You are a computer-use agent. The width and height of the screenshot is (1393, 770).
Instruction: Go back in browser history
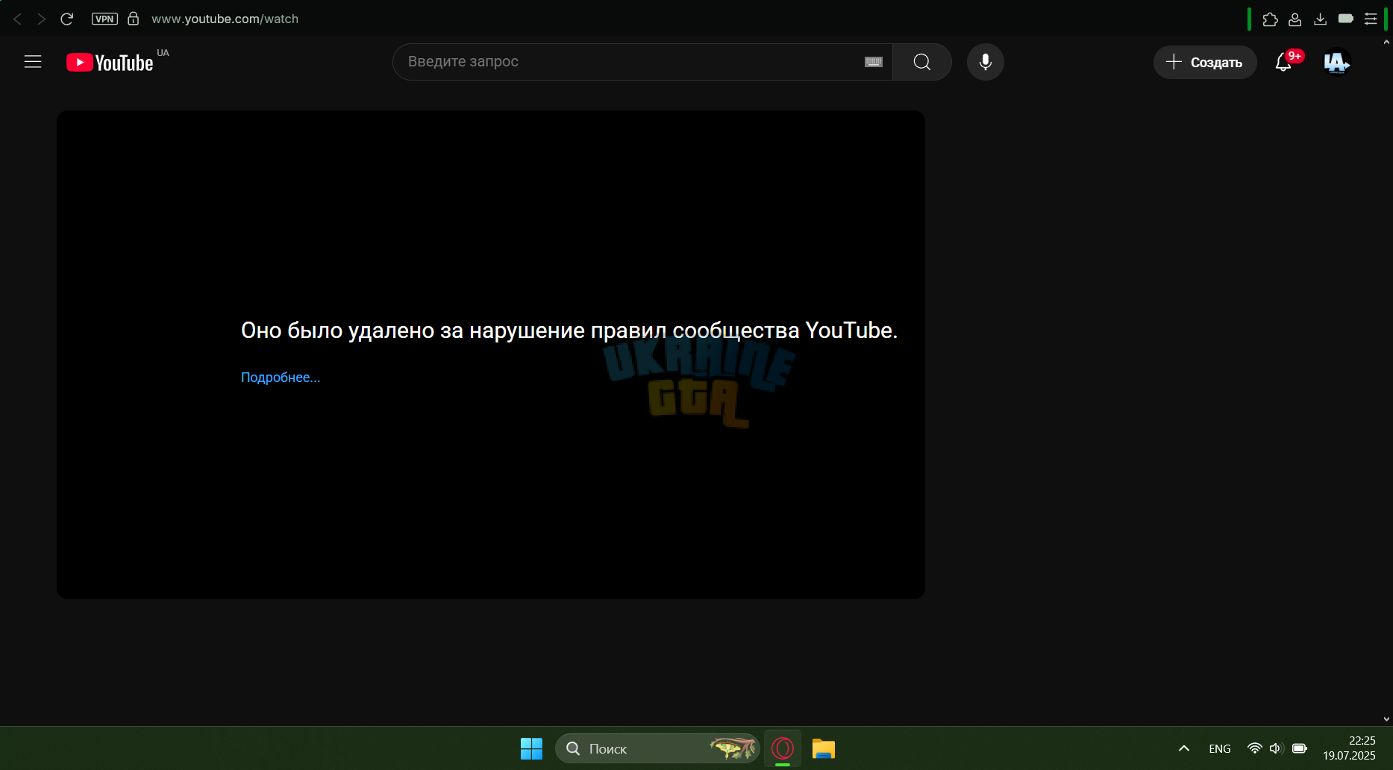17,19
